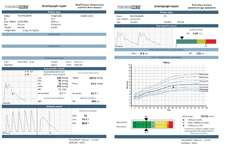Click the green <=50th percentile legend dot
This screenshot has height=154, width=230.
(x=184, y=125)
